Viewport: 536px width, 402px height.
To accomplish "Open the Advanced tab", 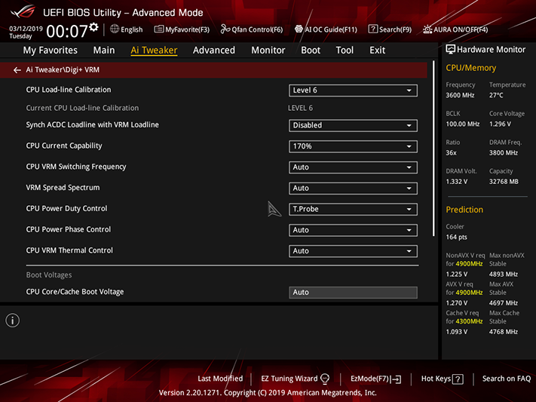I will click(x=214, y=51).
